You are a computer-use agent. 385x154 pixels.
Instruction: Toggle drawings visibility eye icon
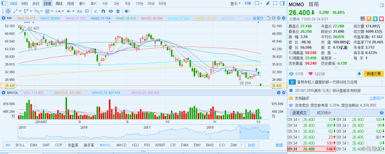coord(110,11)
